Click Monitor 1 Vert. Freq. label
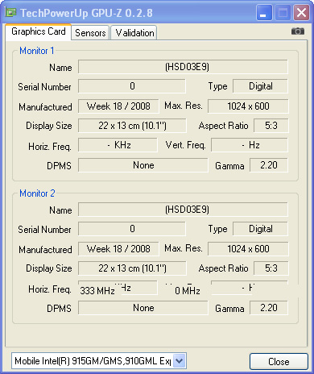 [x=186, y=145]
